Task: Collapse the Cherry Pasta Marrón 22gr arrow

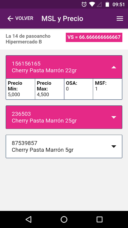Action: [x=113, y=67]
